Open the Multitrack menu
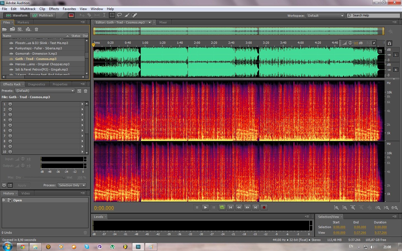Image resolution: width=402 pixels, height=251 pixels. pos(28,9)
